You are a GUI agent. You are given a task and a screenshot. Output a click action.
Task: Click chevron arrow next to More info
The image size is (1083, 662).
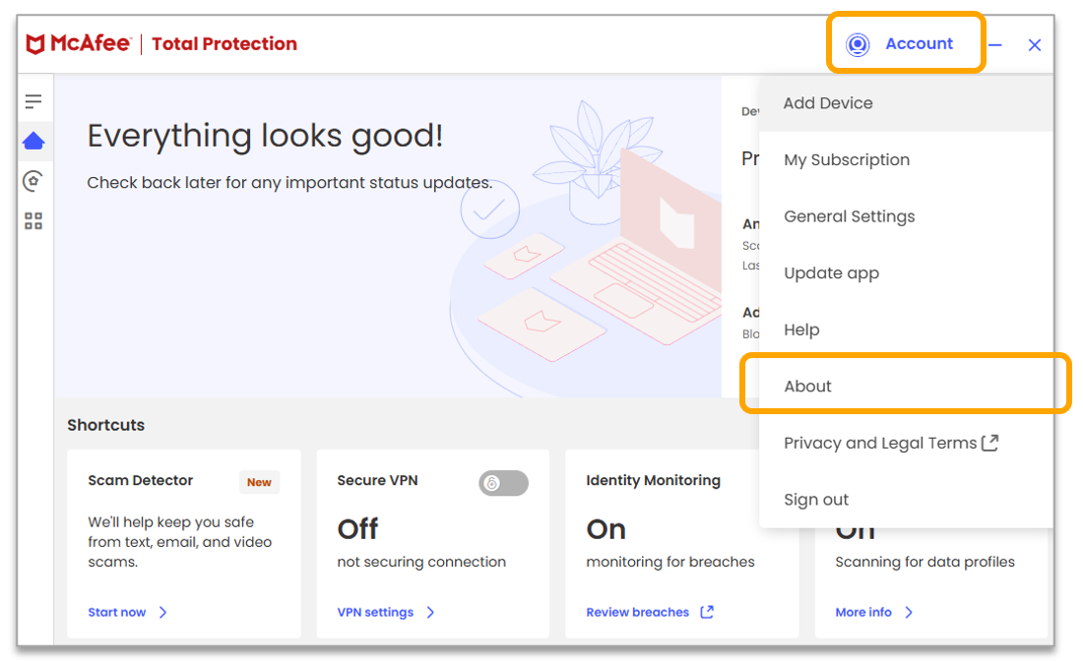click(909, 612)
